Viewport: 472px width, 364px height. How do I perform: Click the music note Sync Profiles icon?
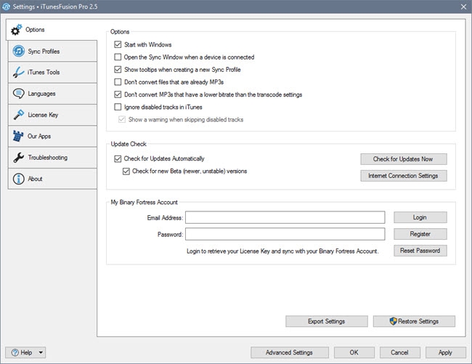(x=19, y=51)
